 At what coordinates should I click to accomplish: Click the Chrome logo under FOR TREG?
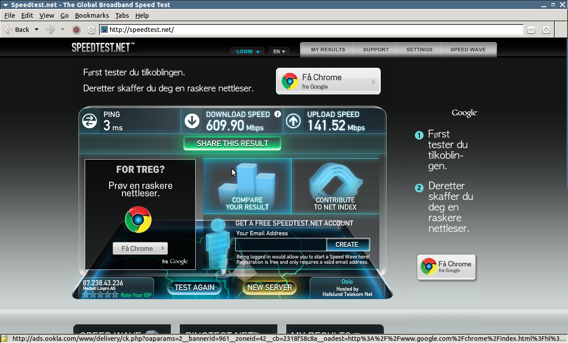pyautogui.click(x=138, y=219)
